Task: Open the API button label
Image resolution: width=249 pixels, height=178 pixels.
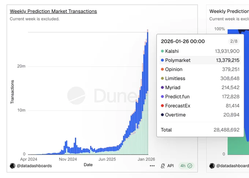Action: (x=170, y=166)
